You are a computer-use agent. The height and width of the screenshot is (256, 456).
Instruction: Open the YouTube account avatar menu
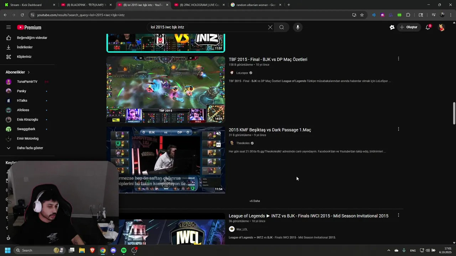pos(441,27)
